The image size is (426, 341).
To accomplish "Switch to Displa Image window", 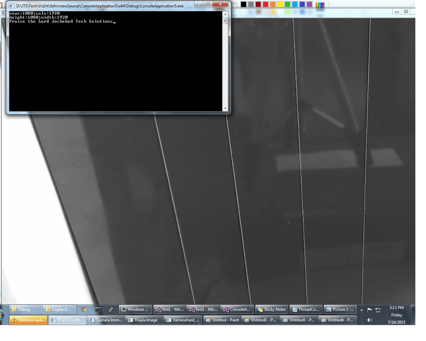I will click(144, 320).
